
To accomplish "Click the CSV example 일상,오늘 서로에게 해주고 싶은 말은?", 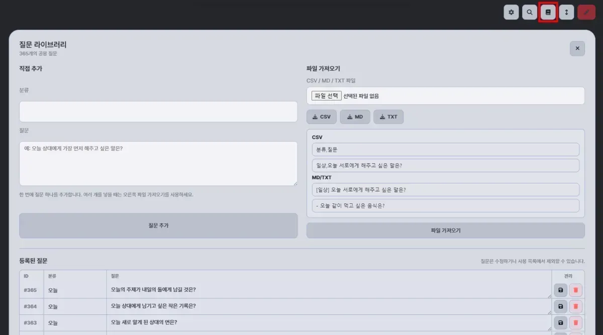I will [x=445, y=166].
